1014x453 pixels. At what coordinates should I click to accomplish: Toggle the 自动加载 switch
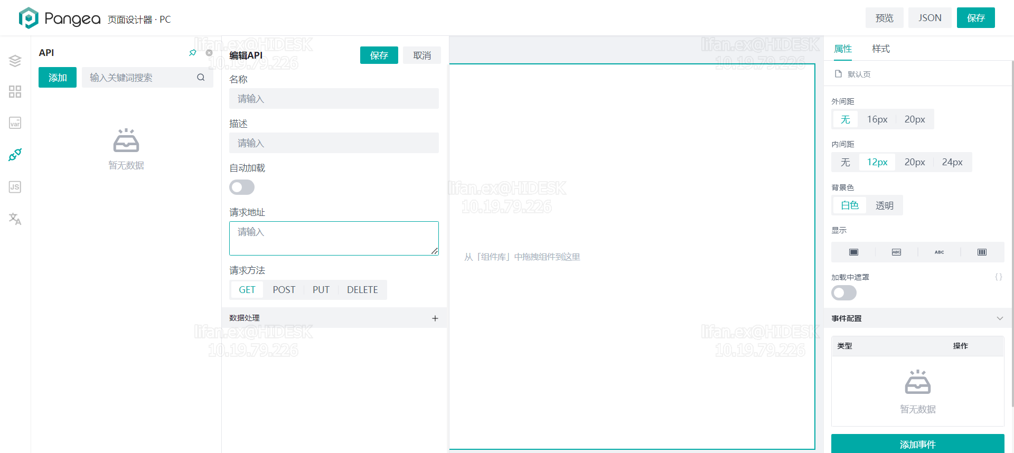242,187
